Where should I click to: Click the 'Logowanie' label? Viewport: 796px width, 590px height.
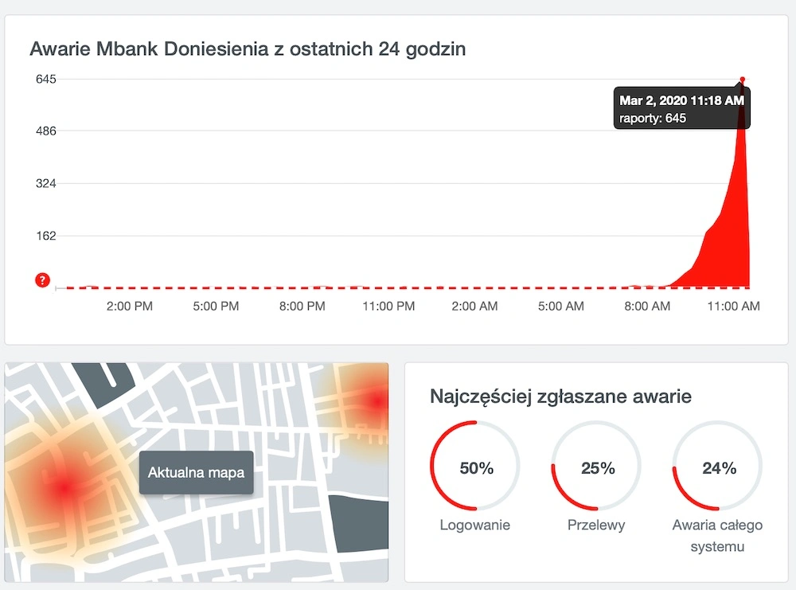[474, 525]
